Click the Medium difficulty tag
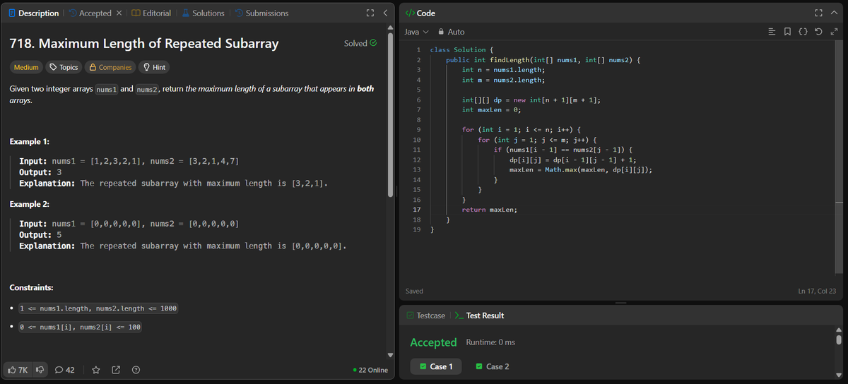The width and height of the screenshot is (848, 384). point(27,67)
